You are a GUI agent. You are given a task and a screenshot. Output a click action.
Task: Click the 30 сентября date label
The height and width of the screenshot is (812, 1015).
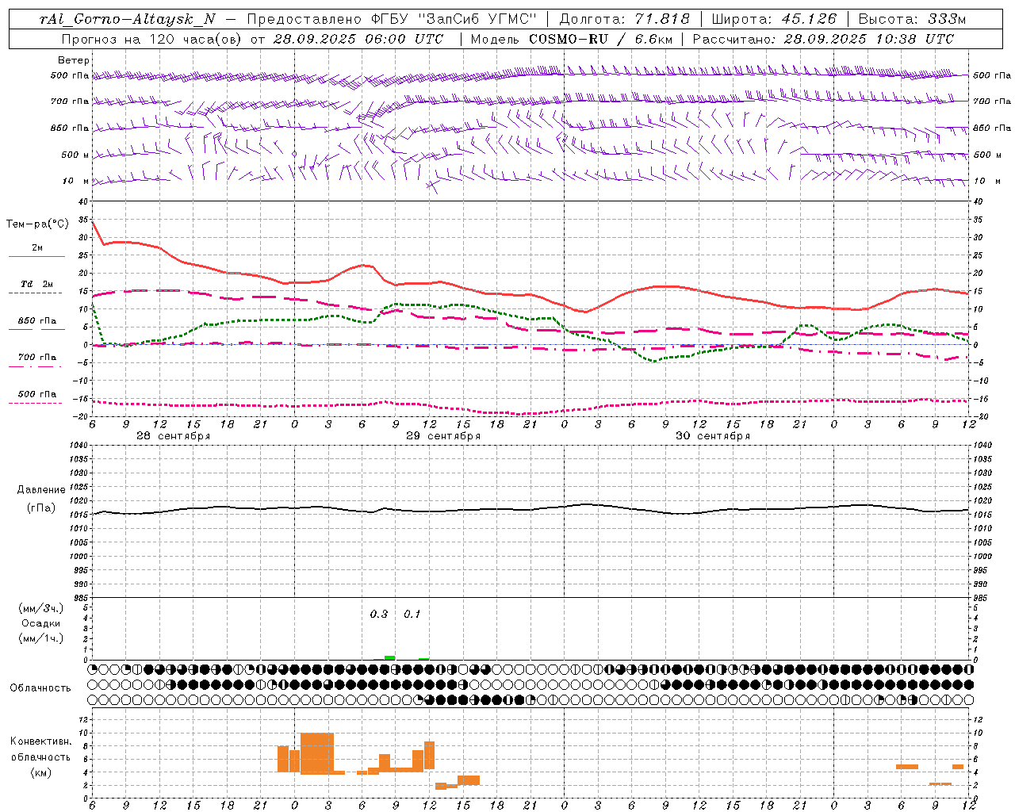(x=713, y=436)
